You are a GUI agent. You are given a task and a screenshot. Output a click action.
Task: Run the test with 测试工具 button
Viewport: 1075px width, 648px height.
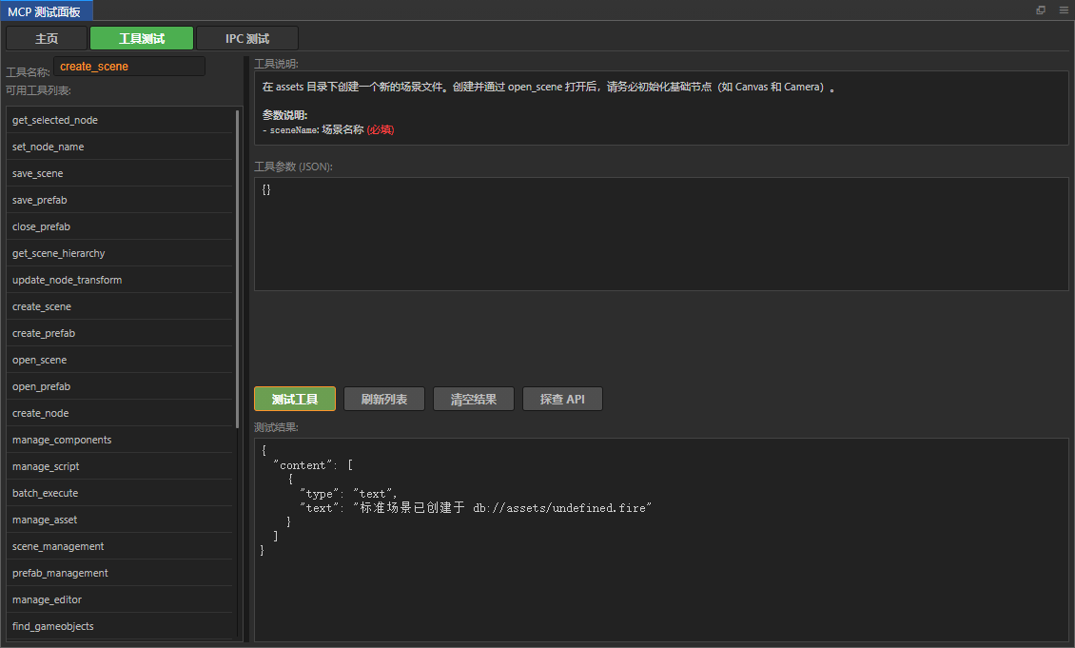[x=295, y=399]
